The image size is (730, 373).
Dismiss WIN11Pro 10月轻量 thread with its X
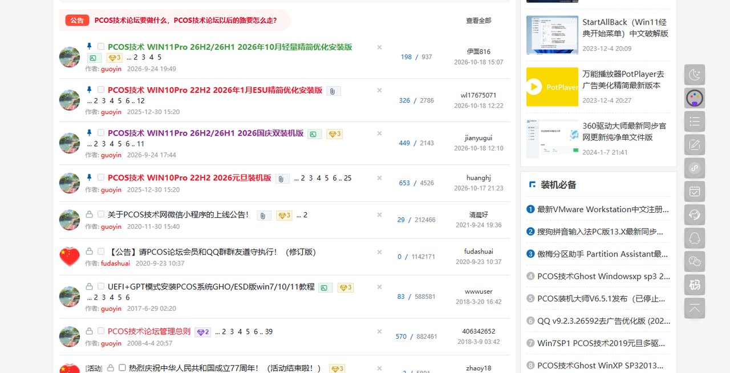[379, 47]
